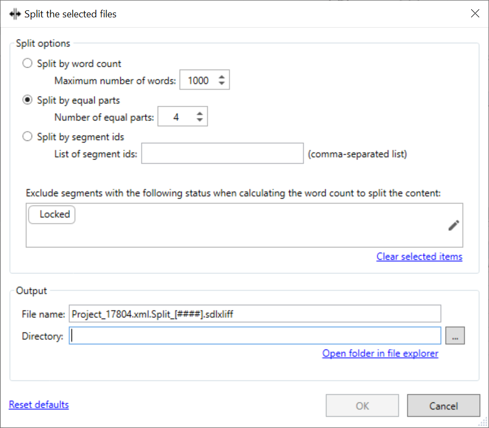The width and height of the screenshot is (489, 428).
Task: Click the directory browse ellipsis button
Action: click(455, 336)
